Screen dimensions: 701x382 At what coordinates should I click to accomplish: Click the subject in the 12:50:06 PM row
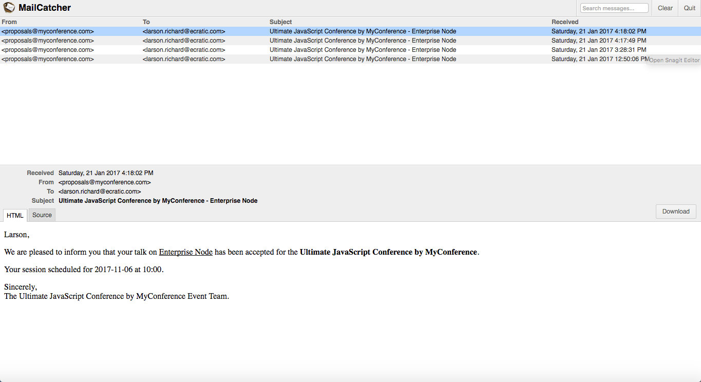tap(363, 59)
